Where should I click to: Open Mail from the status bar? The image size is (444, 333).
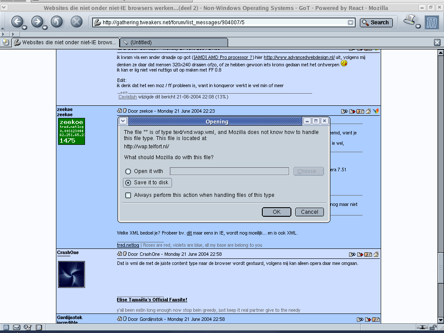[17, 327]
